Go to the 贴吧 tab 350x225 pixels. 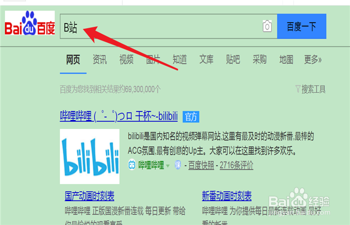coord(233,59)
